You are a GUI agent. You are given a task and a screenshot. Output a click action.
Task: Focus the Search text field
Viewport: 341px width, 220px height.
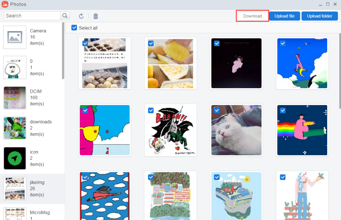32,16
